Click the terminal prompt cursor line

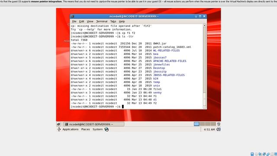[x=97, y=107]
